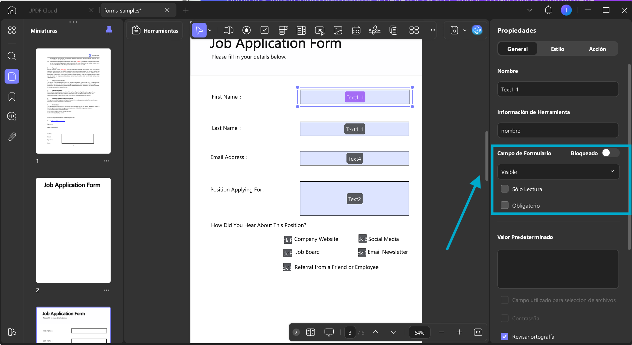
Task: Click the Herramientas button
Action: point(155,30)
